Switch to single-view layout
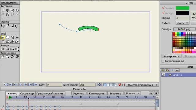Screen dimensions: 196x110 (105, 85)
